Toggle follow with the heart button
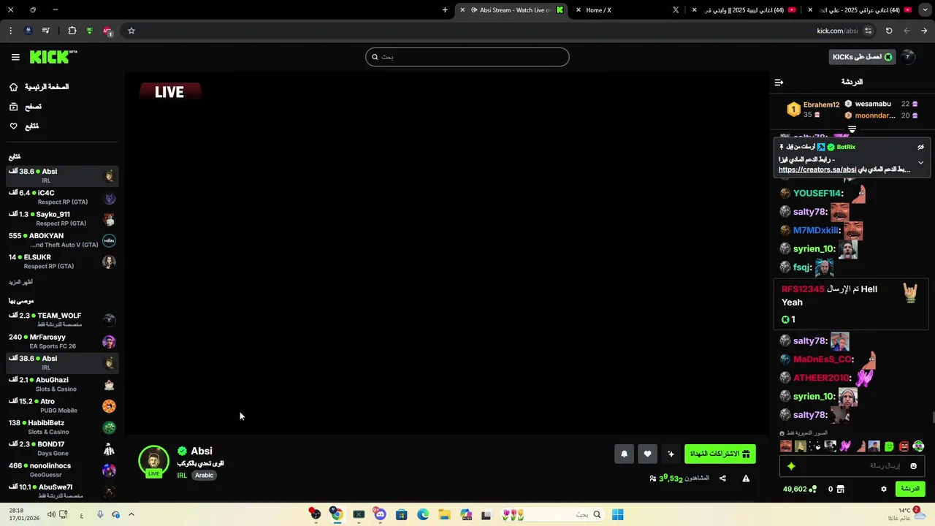Viewport: 935px width, 526px height. pos(647,454)
